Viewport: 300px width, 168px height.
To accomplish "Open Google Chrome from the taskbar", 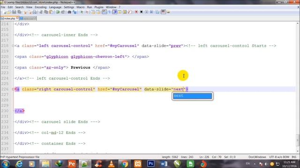I will pos(124,164).
